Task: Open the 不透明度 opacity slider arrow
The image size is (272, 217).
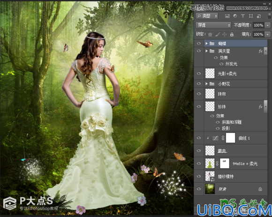Action: pos(268,25)
